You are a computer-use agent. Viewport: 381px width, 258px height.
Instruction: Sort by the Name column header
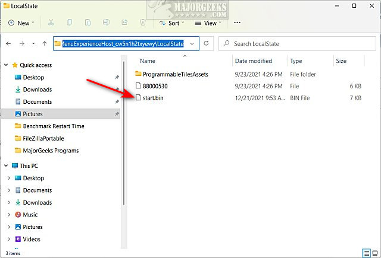(x=148, y=61)
